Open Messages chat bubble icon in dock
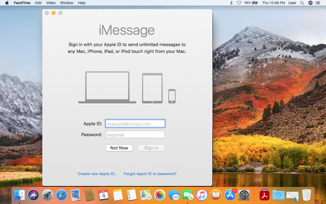This screenshot has height=204, width=326. pyautogui.click(x=174, y=195)
